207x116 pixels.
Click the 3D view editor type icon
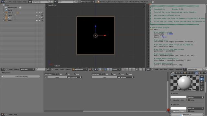point(49,69)
